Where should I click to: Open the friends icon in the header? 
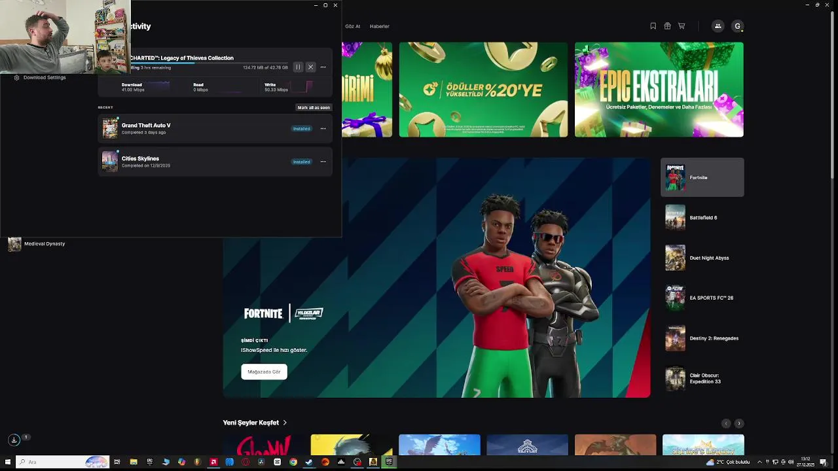(x=718, y=26)
